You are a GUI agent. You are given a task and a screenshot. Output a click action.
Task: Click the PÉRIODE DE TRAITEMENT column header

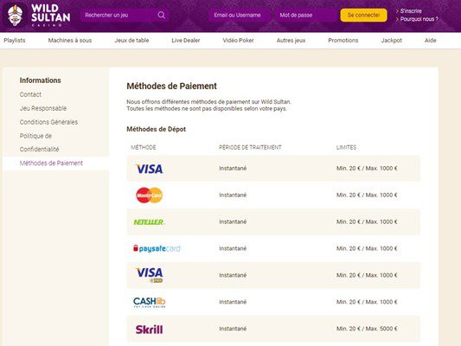[250, 148]
